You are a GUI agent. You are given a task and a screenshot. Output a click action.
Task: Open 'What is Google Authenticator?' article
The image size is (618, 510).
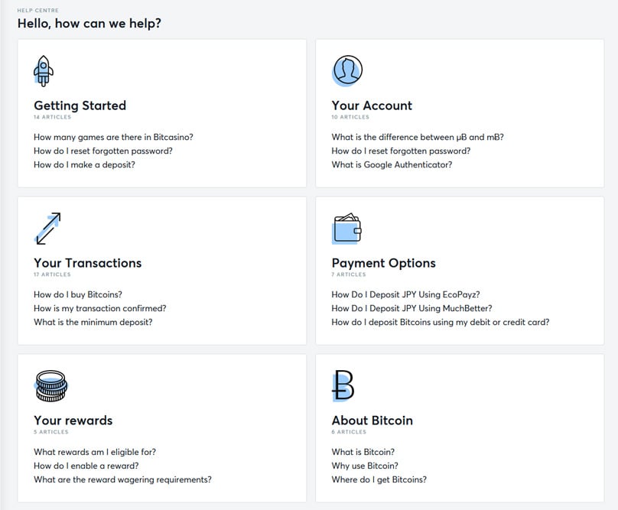pyautogui.click(x=392, y=164)
